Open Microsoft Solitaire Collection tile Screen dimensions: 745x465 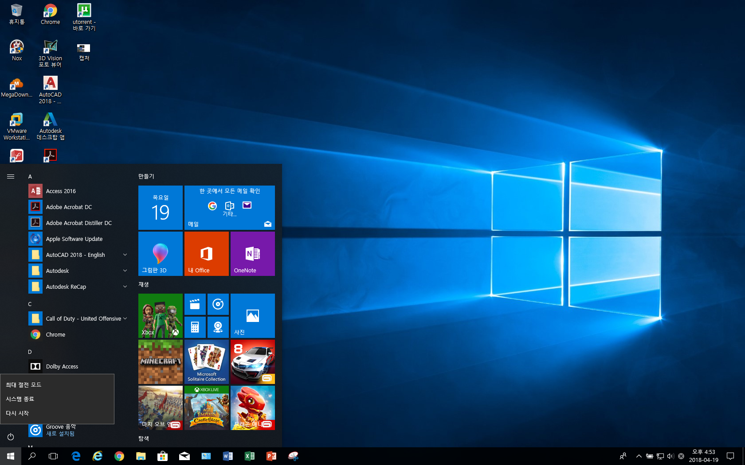(206, 361)
